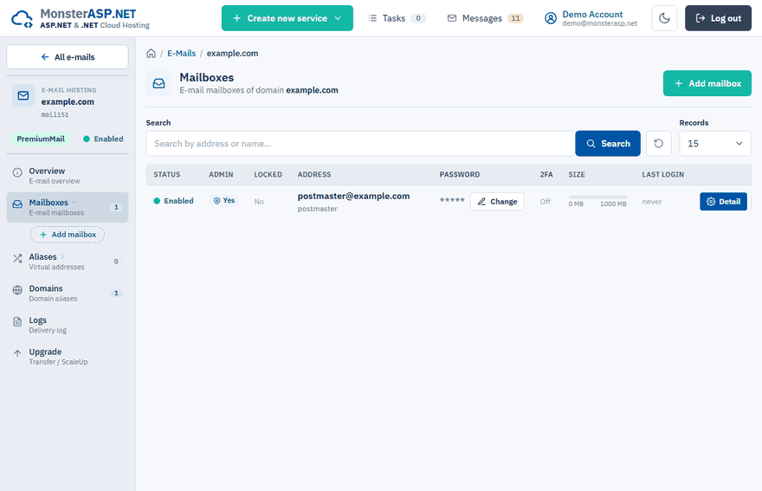Click the Demo Account user icon
762x491 pixels.
551,18
